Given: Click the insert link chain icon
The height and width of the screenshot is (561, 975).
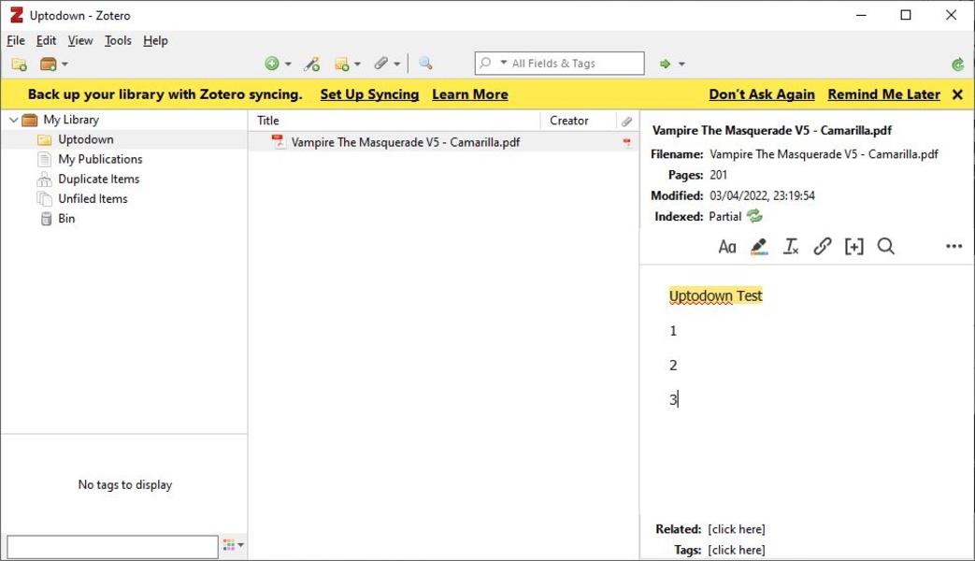Looking at the screenshot, I should coord(823,247).
